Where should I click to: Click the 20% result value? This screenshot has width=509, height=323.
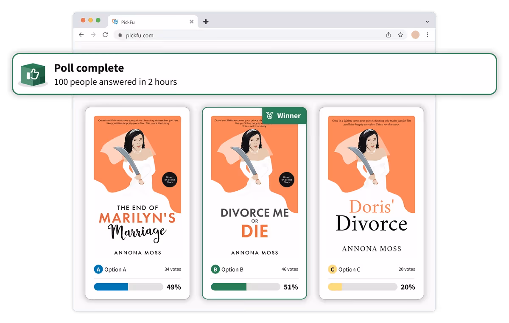point(408,287)
